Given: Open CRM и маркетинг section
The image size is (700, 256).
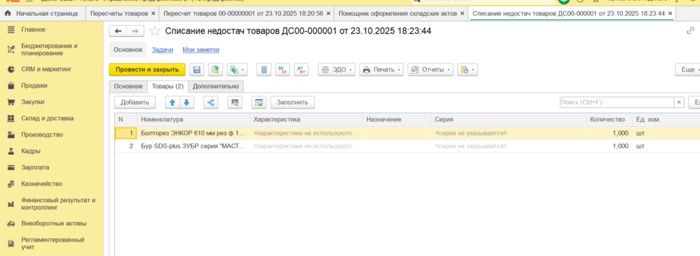Looking at the screenshot, I should coord(51,69).
